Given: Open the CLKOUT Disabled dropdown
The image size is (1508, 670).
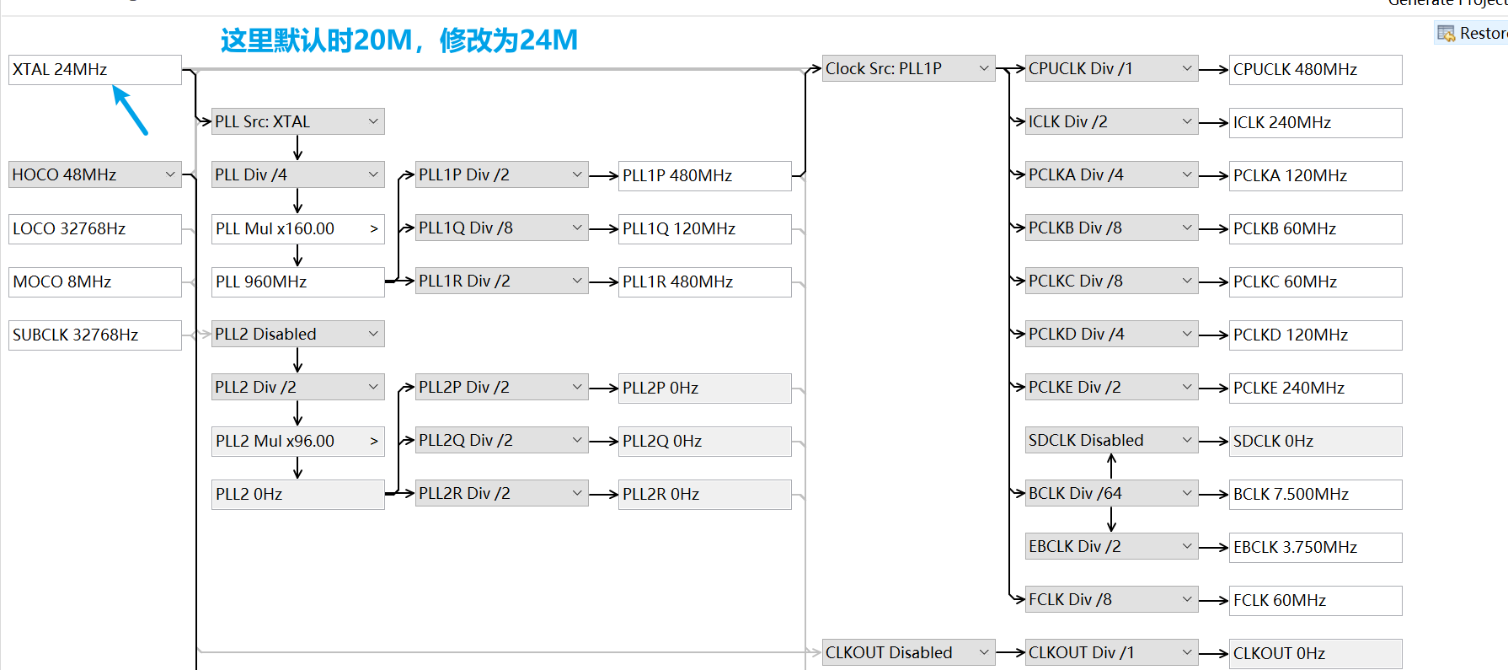Looking at the screenshot, I should (x=909, y=652).
